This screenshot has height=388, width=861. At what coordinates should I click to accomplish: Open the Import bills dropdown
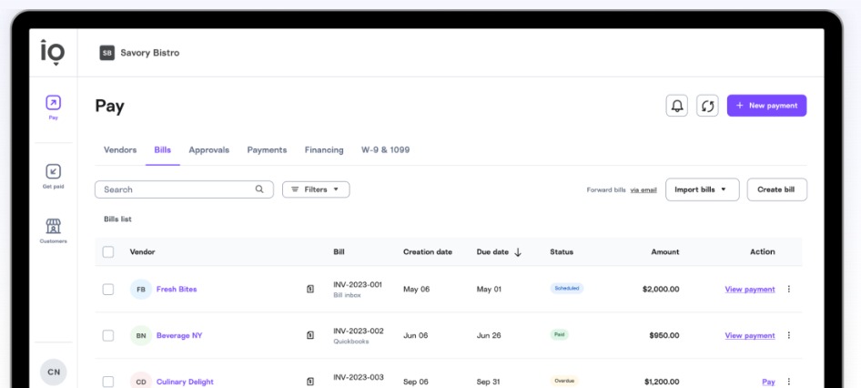[x=702, y=189]
